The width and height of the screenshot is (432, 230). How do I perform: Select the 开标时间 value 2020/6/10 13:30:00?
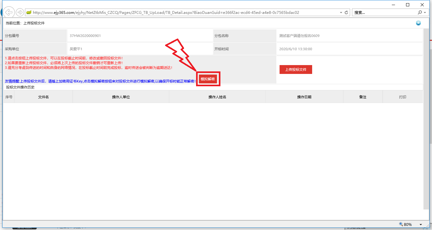[x=296, y=49]
